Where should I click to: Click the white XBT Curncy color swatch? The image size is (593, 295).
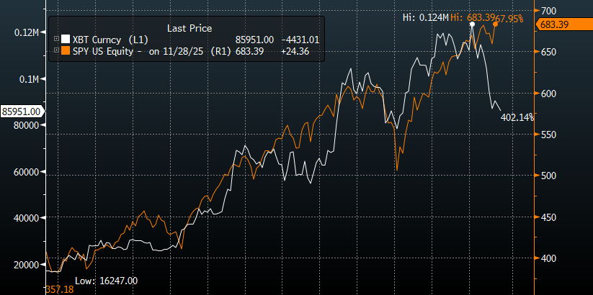(x=66, y=39)
